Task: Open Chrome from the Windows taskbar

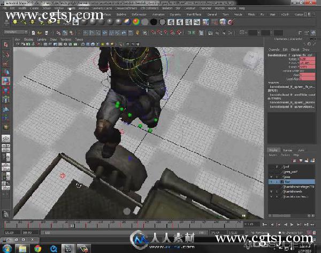Action: point(38,249)
